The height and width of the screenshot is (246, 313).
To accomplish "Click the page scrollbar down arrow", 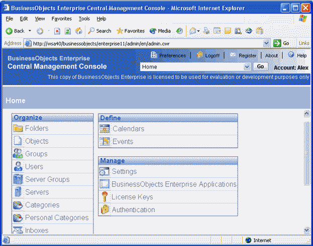I will pos(306,230).
